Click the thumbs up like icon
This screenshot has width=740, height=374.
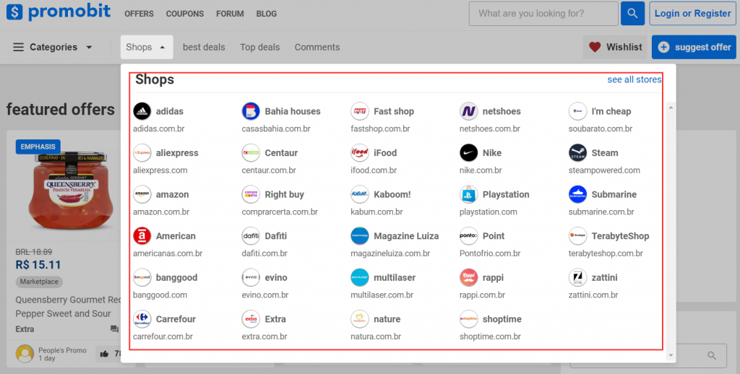point(104,354)
